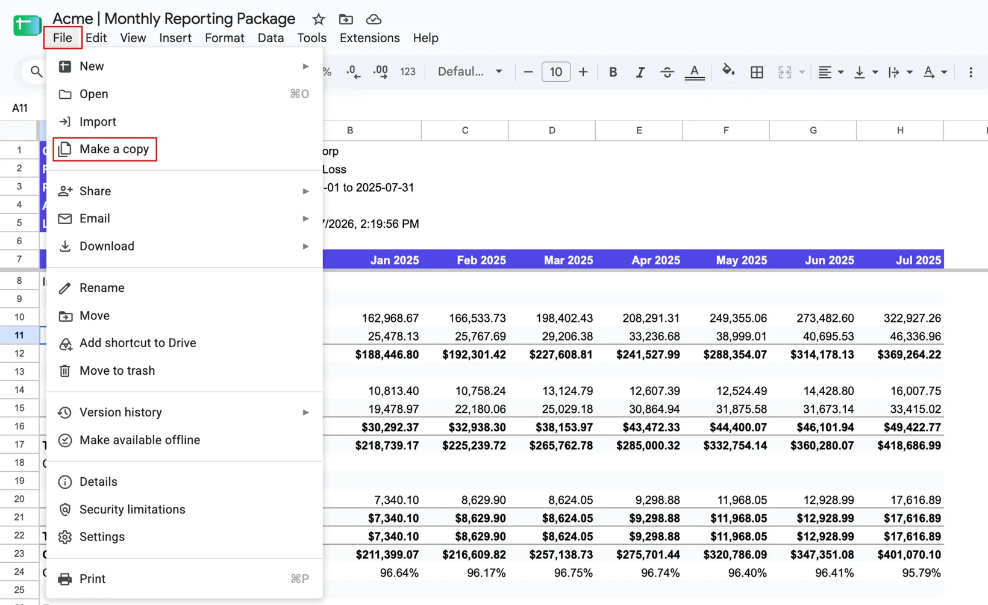
Task: Open the Google Sheets home icon
Action: tap(27, 25)
